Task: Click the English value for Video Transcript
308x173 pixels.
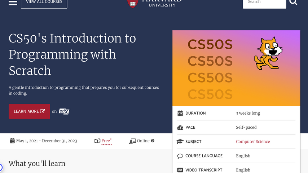Action: pos(243,170)
